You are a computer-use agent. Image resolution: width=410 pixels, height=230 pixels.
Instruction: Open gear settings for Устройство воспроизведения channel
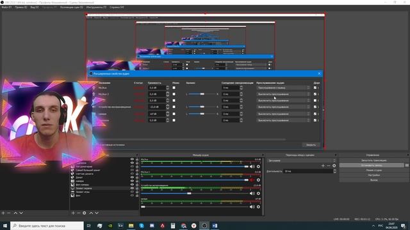pos(258,193)
